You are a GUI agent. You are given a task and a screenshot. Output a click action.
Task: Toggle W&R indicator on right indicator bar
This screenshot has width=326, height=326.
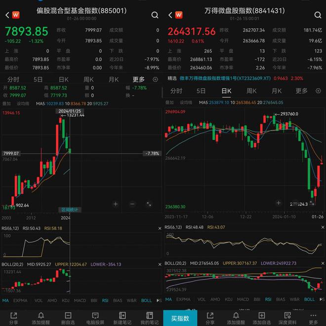295,299
